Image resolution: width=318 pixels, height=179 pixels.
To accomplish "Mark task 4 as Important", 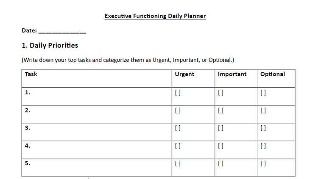I will coord(220,146).
